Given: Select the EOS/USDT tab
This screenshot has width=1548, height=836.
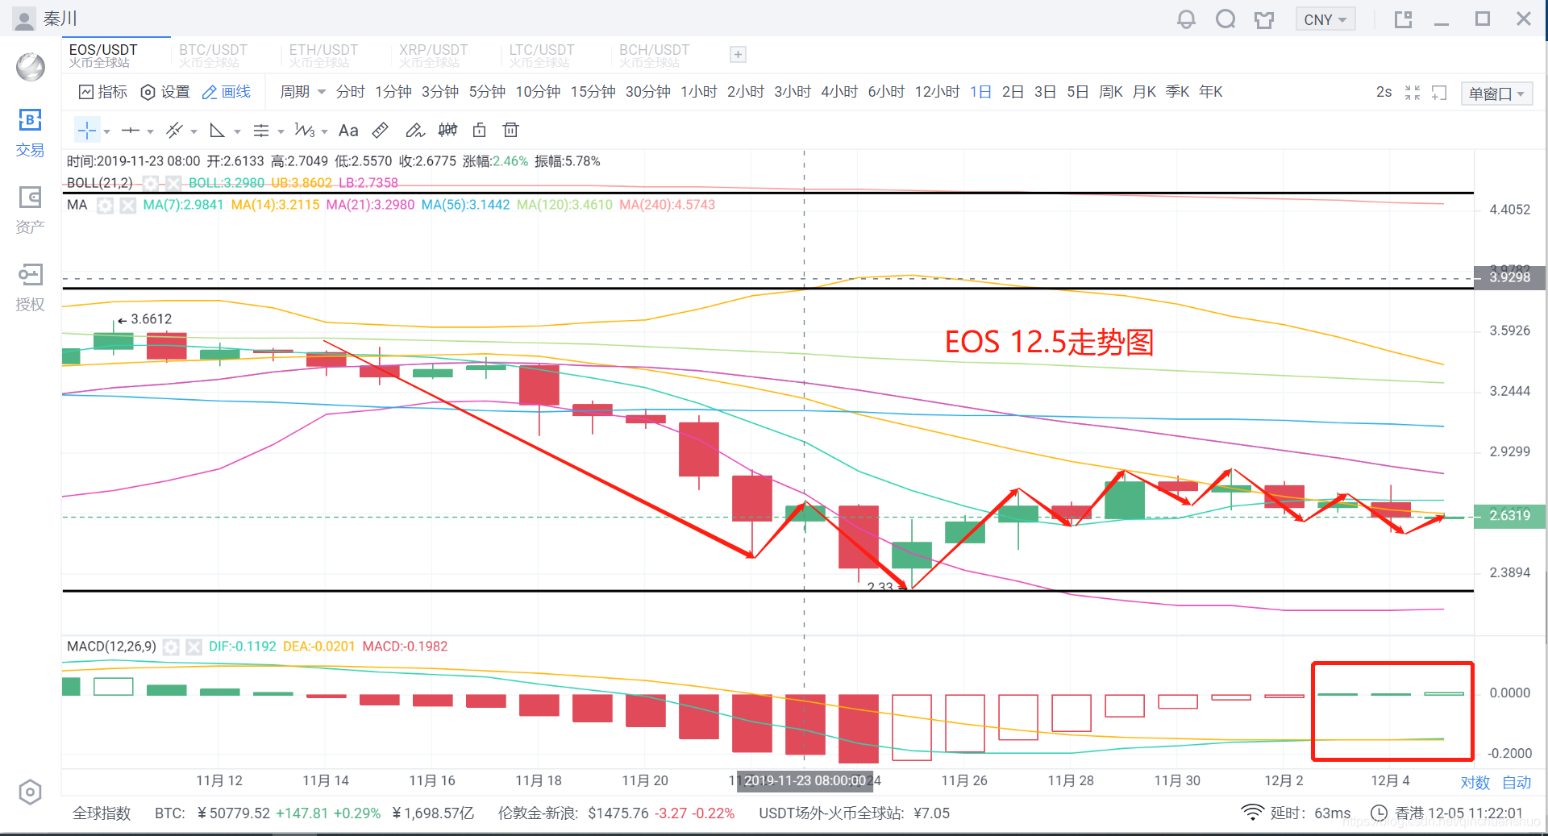Looking at the screenshot, I should coord(103,55).
